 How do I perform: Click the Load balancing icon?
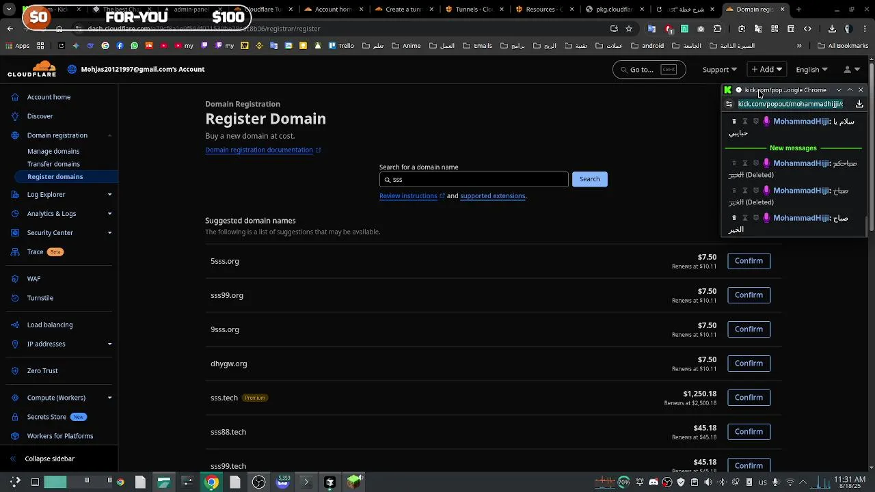pos(15,325)
